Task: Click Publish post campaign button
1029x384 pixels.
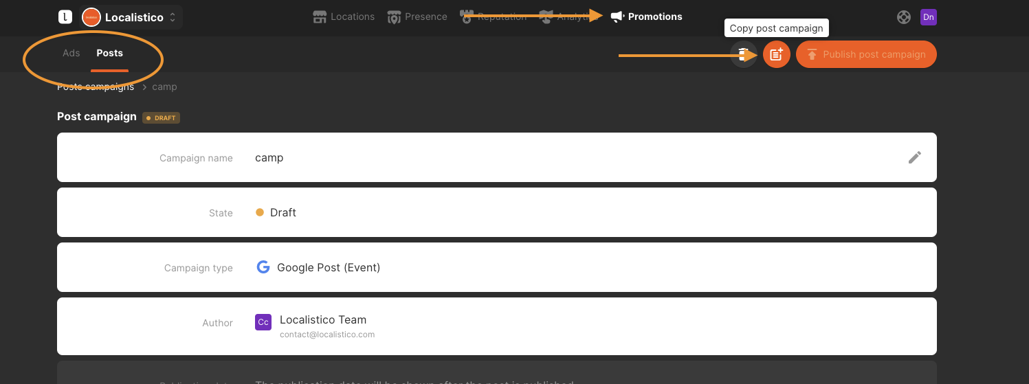Action: pyautogui.click(x=866, y=54)
